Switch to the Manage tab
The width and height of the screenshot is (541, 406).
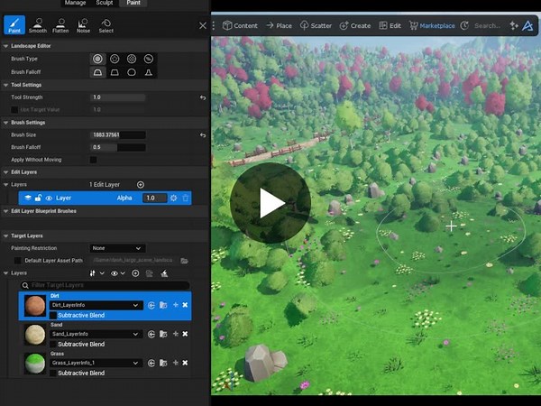(x=75, y=3)
